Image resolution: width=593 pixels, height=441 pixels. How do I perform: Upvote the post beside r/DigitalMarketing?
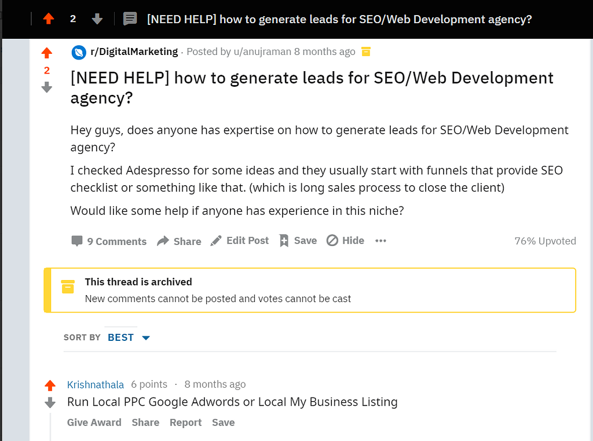pyautogui.click(x=47, y=53)
